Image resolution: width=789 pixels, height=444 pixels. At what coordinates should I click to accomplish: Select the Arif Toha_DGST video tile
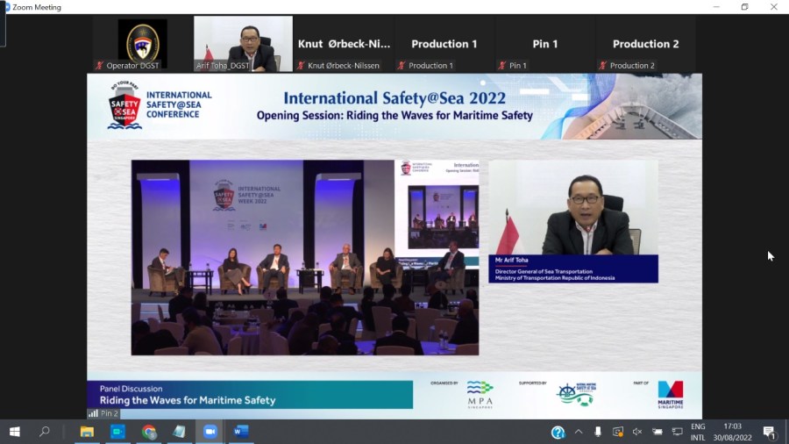click(x=243, y=44)
